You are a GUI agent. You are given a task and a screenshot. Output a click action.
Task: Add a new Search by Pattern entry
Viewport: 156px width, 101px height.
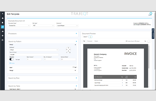pos(76,41)
